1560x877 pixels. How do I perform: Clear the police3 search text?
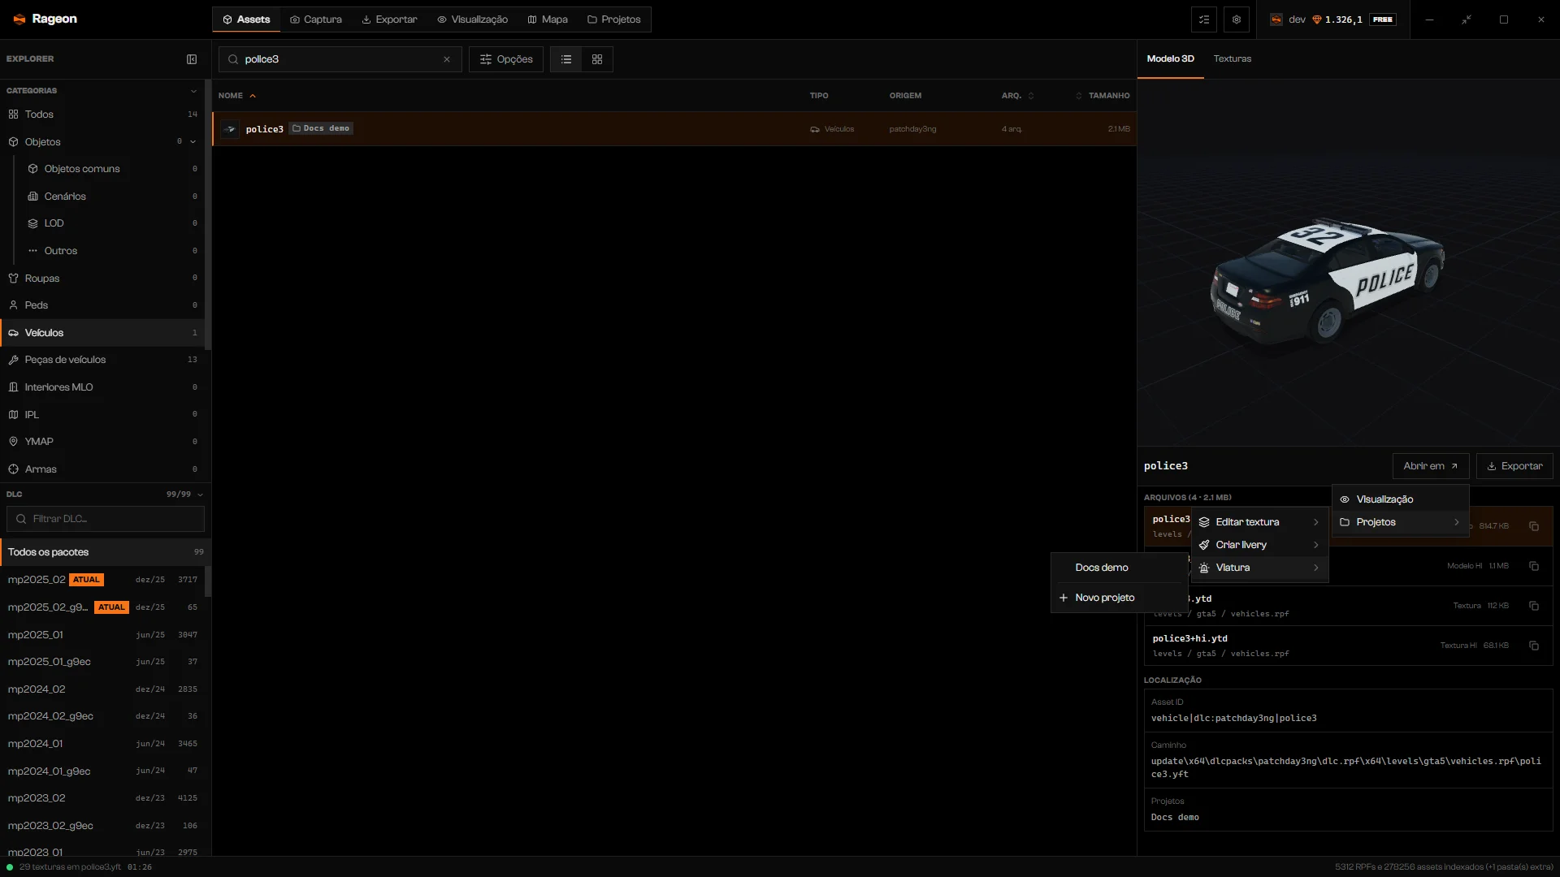[447, 59]
